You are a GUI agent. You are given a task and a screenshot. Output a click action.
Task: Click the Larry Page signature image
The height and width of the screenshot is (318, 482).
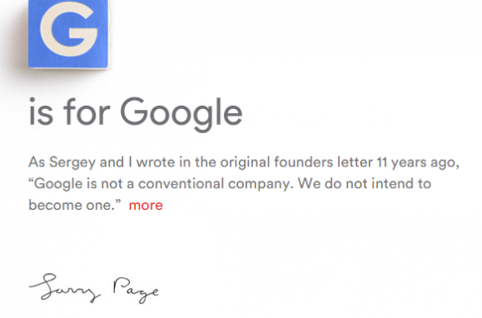pyautogui.click(x=94, y=288)
